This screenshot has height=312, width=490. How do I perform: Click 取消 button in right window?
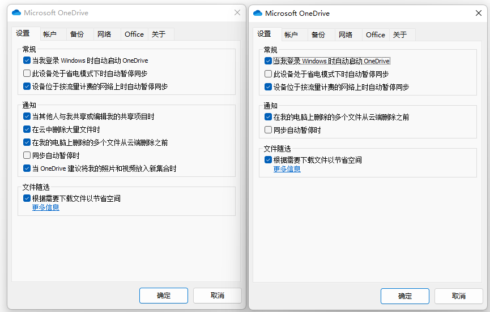click(x=459, y=296)
